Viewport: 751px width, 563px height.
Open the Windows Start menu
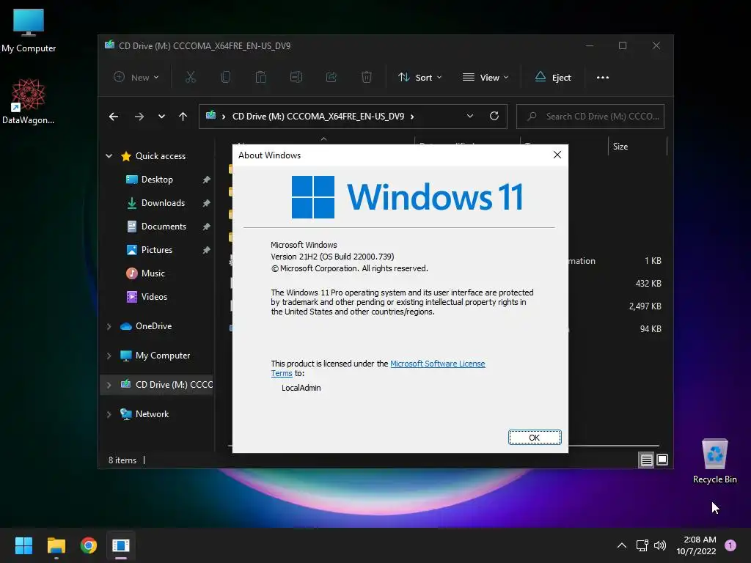pyautogui.click(x=23, y=545)
